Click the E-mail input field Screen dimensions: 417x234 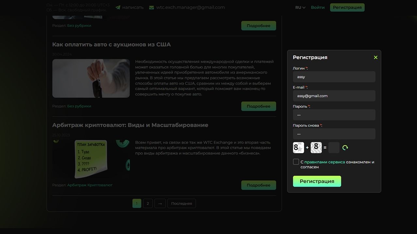[x=334, y=96]
